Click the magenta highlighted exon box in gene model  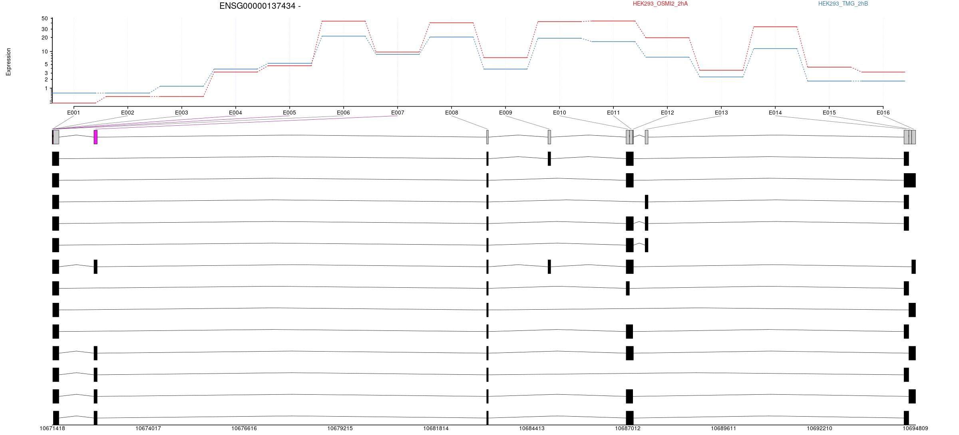tap(96, 137)
